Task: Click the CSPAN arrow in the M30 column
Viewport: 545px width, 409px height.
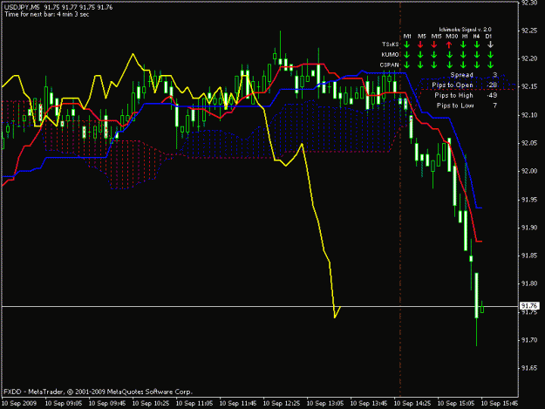Action: coord(449,65)
